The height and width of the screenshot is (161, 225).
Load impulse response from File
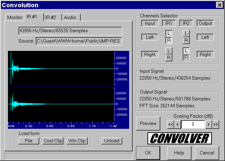pyautogui.click(x=29, y=141)
